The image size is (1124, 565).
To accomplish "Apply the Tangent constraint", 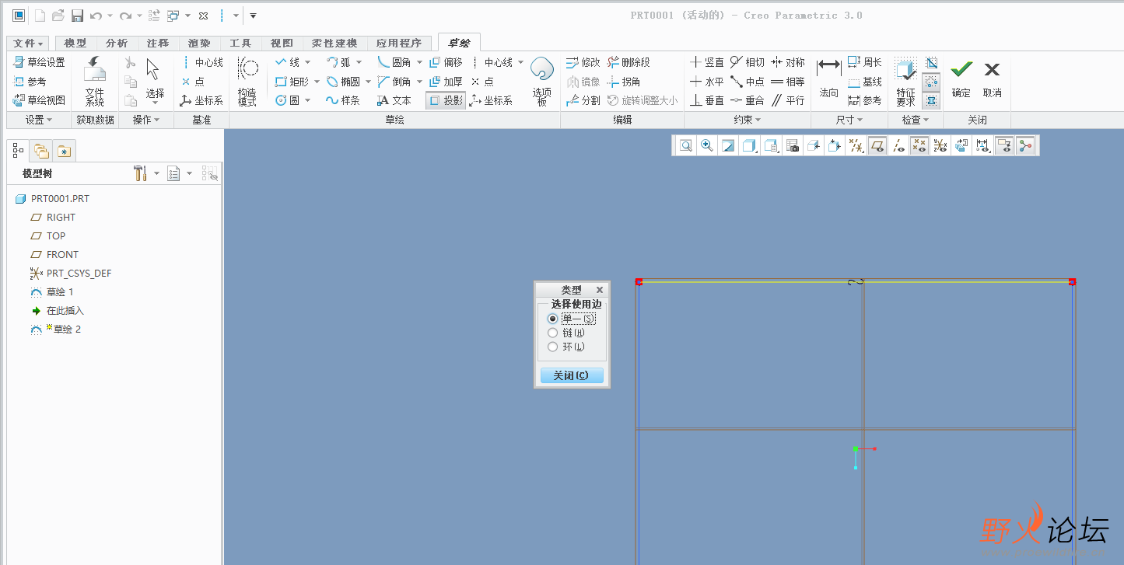I will (x=748, y=62).
